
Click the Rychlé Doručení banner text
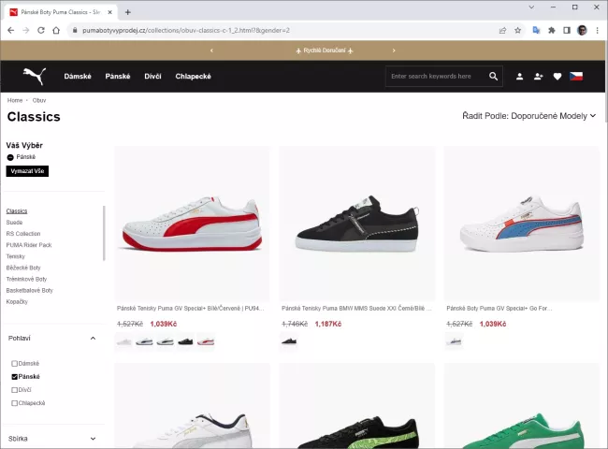pyautogui.click(x=325, y=51)
